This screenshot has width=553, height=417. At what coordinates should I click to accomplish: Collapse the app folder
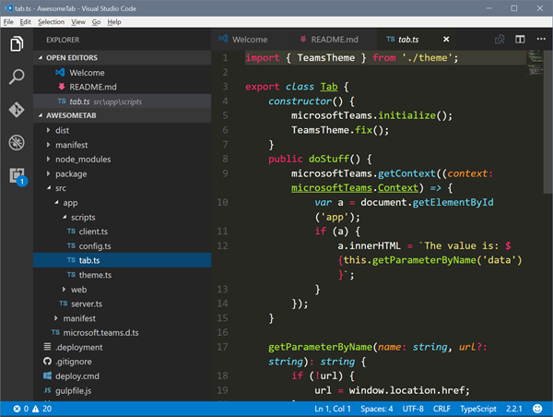(56, 202)
